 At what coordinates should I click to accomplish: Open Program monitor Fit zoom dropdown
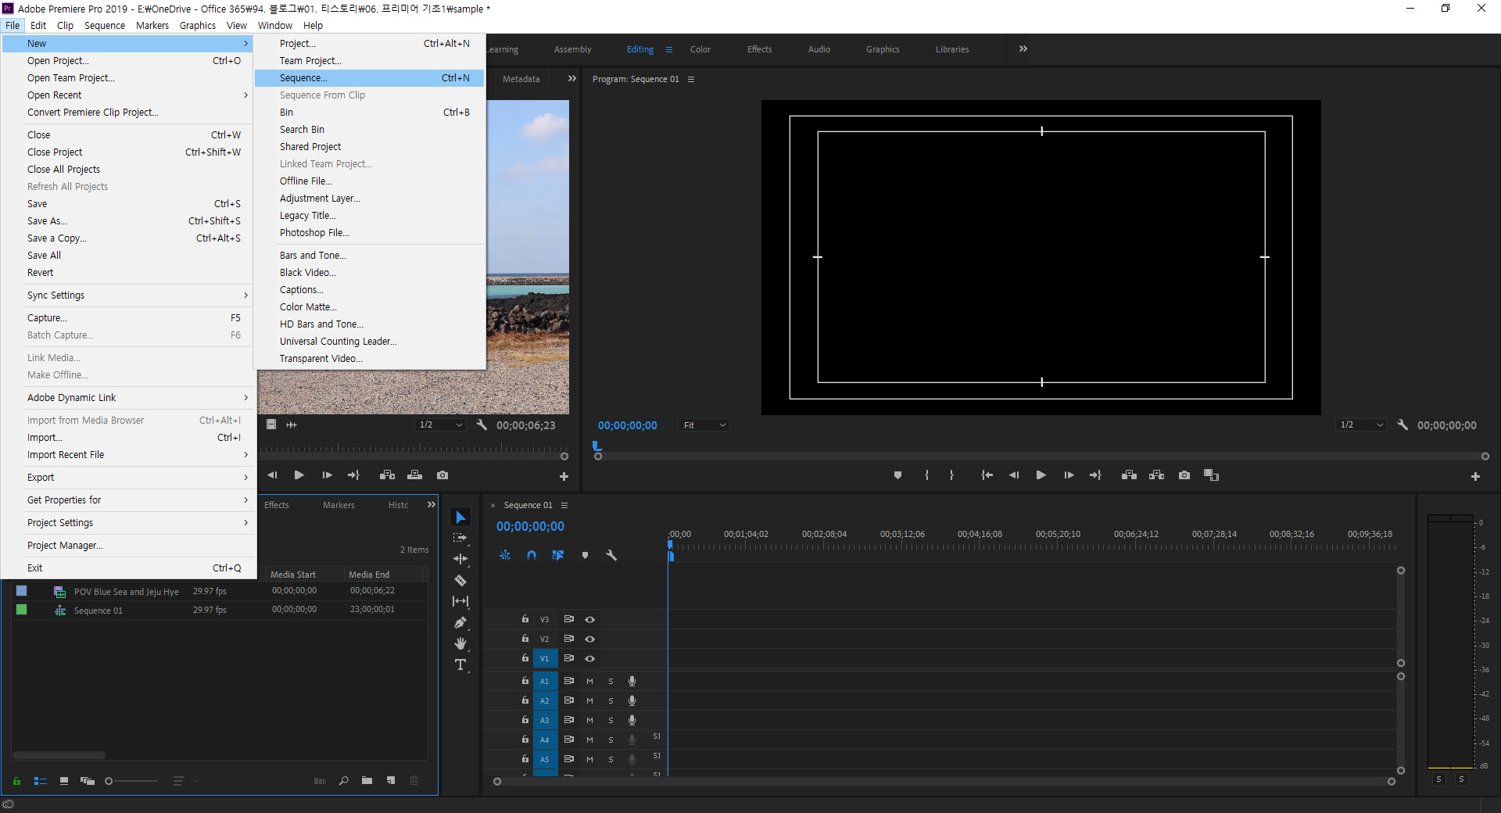pos(704,425)
